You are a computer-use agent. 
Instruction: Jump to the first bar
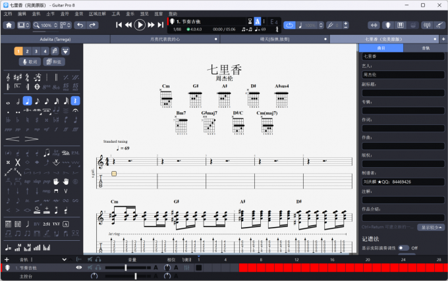pyautogui.click(x=119, y=25)
